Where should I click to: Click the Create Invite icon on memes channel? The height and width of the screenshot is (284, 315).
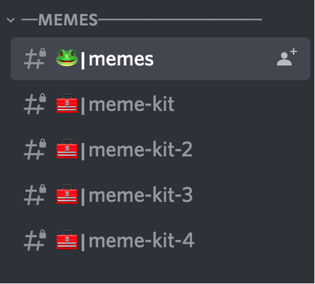coord(287,57)
